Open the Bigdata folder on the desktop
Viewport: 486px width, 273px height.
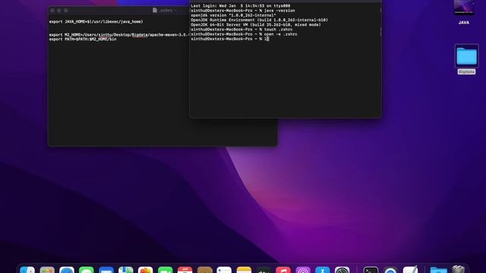tap(466, 56)
